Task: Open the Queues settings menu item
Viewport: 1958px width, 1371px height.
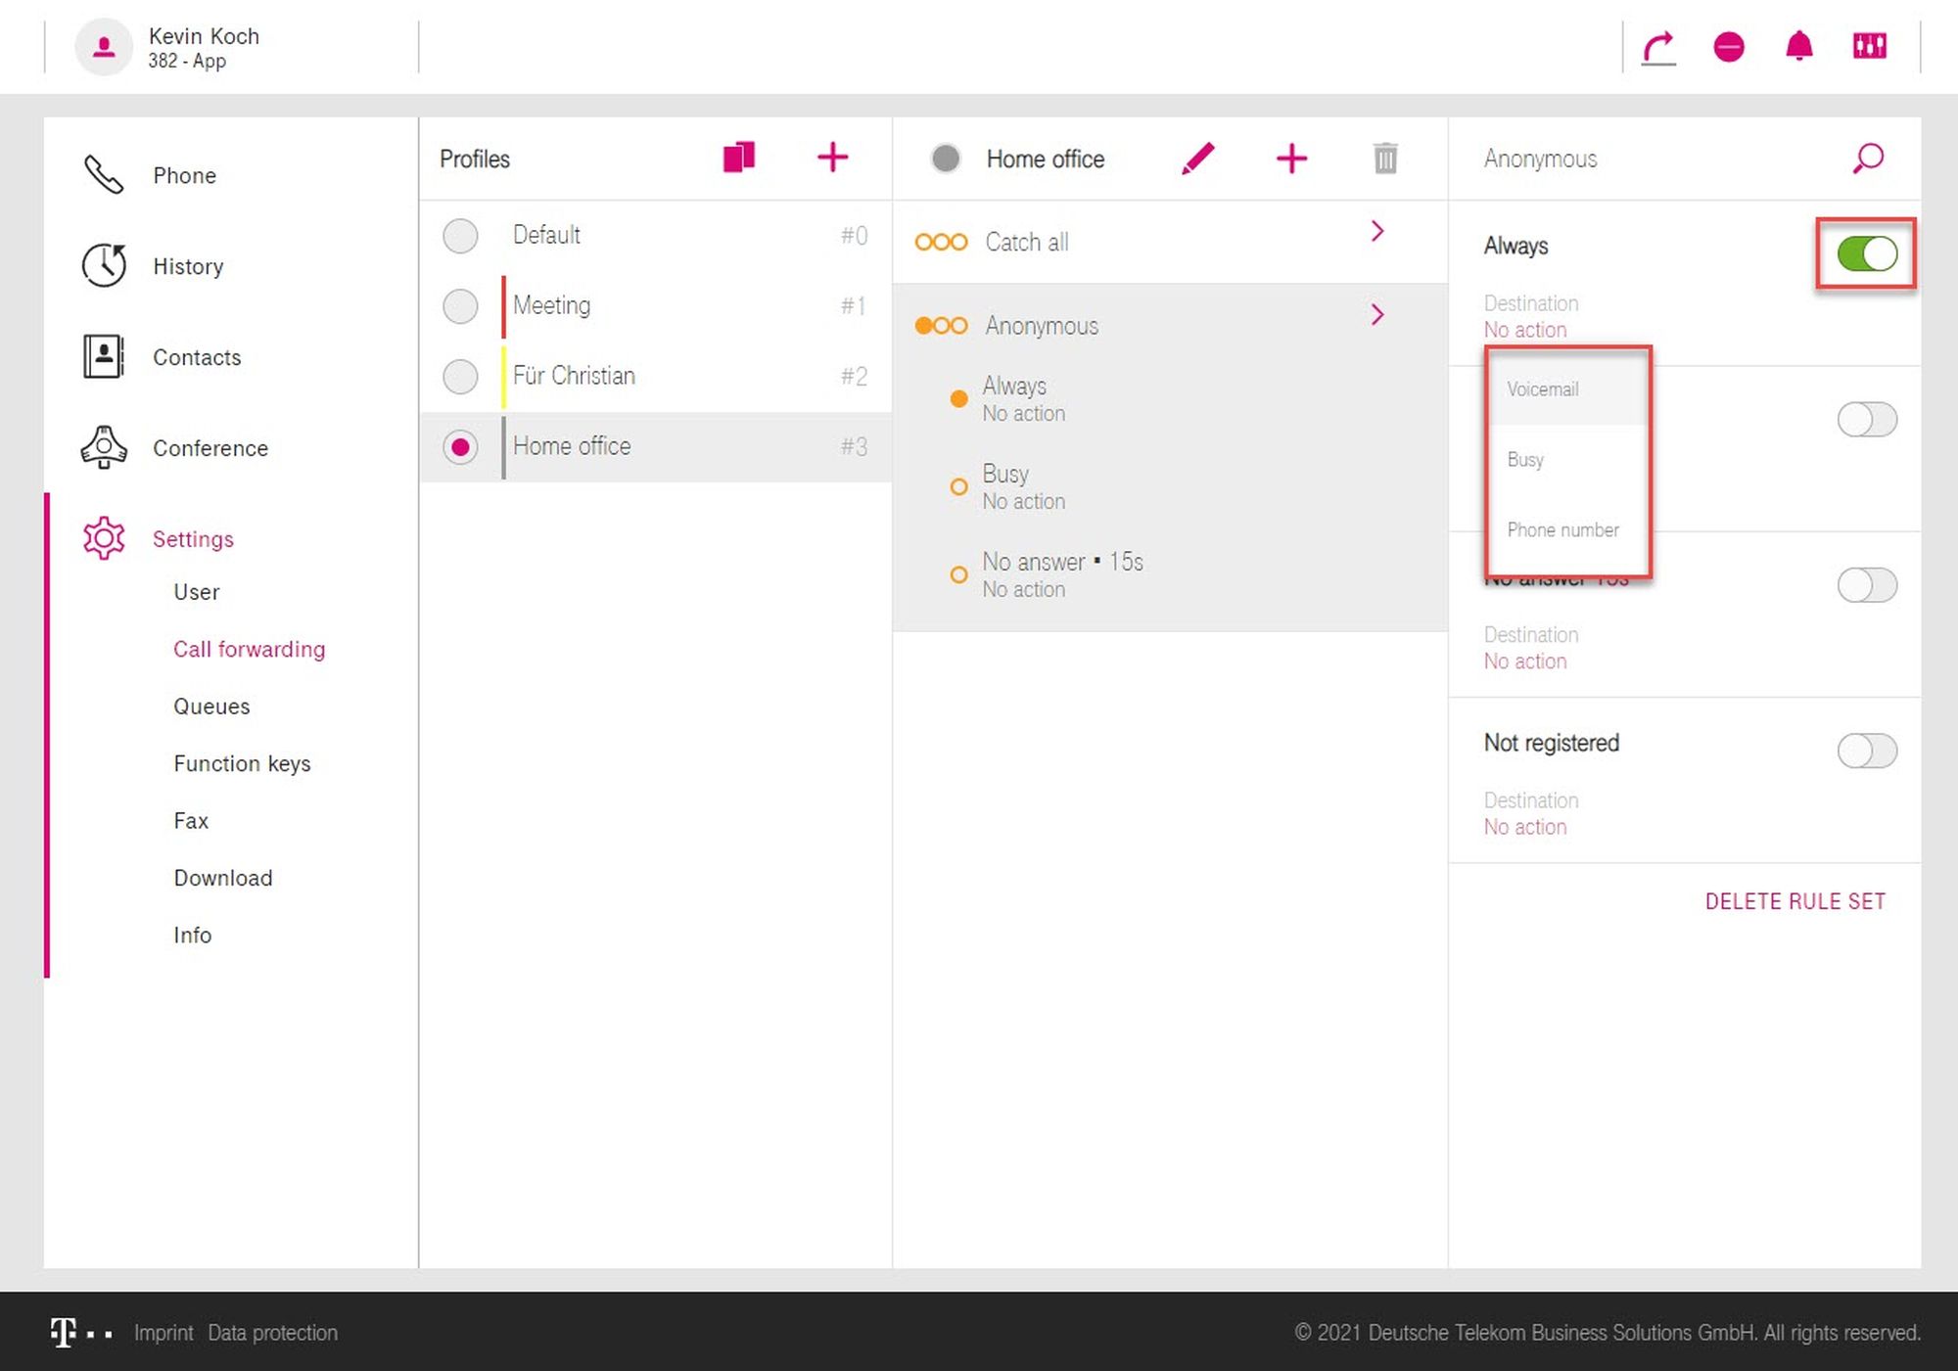Action: click(x=211, y=707)
